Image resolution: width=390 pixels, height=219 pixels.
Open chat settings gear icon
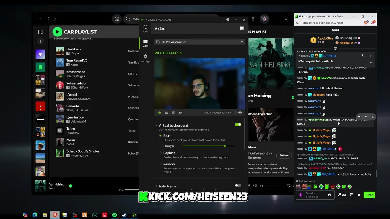[x=359, y=195]
